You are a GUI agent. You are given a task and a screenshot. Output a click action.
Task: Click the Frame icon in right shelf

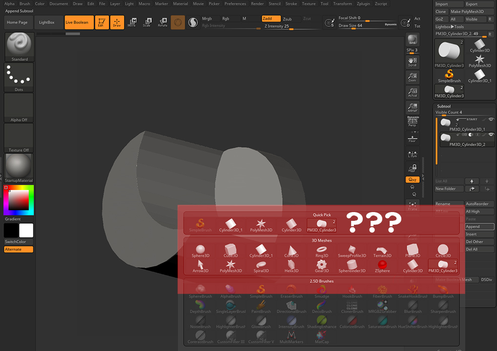coord(413,206)
